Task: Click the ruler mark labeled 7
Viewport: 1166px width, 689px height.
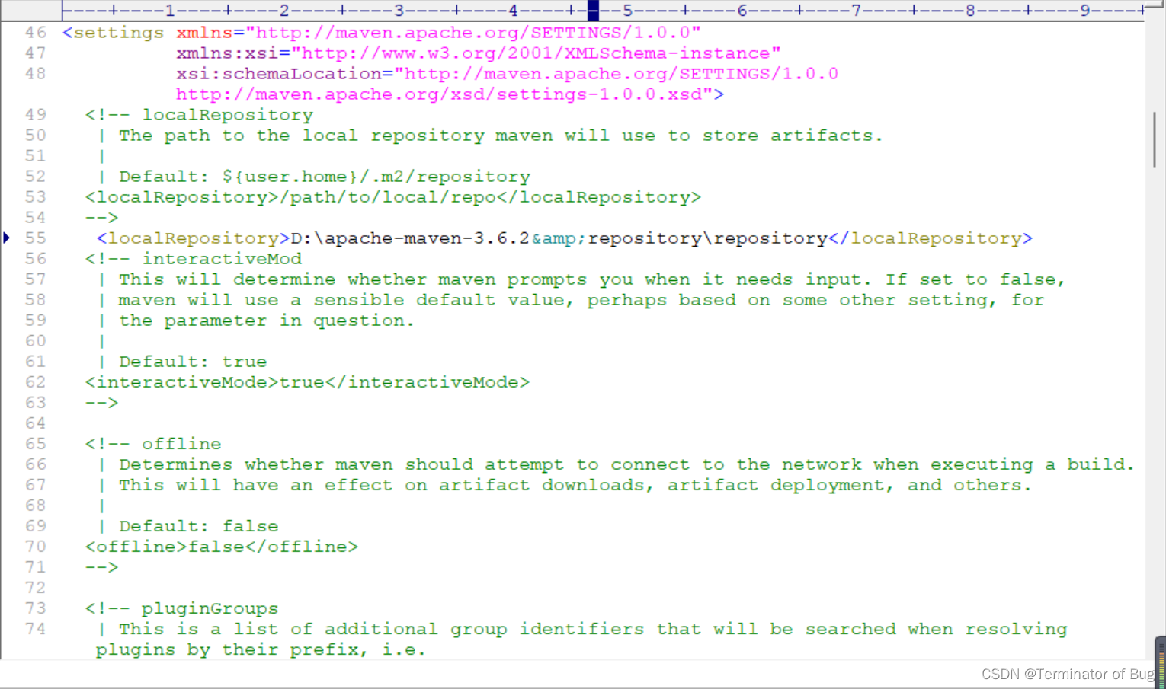Action: [x=856, y=10]
